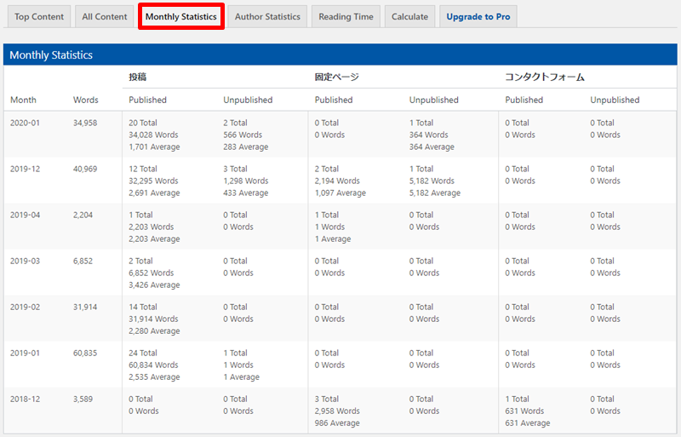Select the Monthly Statistics tab
The height and width of the screenshot is (437, 681).
[180, 16]
